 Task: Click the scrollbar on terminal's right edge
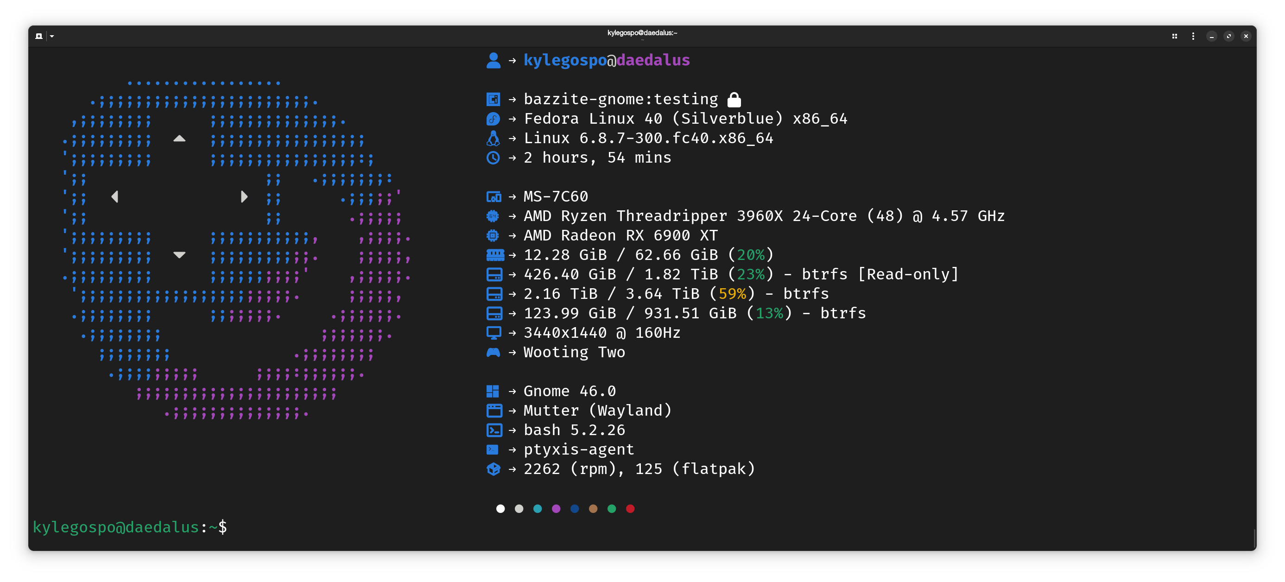1253,538
